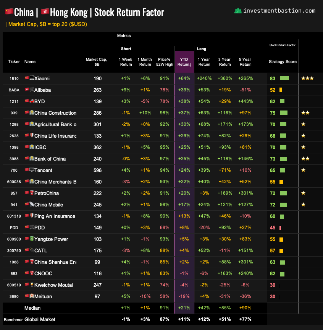Click the Xiaomi company name
Screen dimensions: 323x330
coord(42,78)
